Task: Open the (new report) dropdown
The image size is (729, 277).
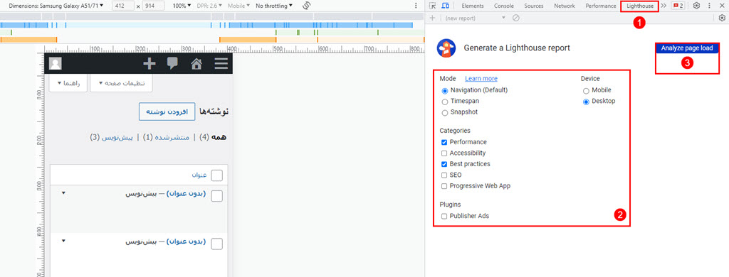Action: click(474, 18)
